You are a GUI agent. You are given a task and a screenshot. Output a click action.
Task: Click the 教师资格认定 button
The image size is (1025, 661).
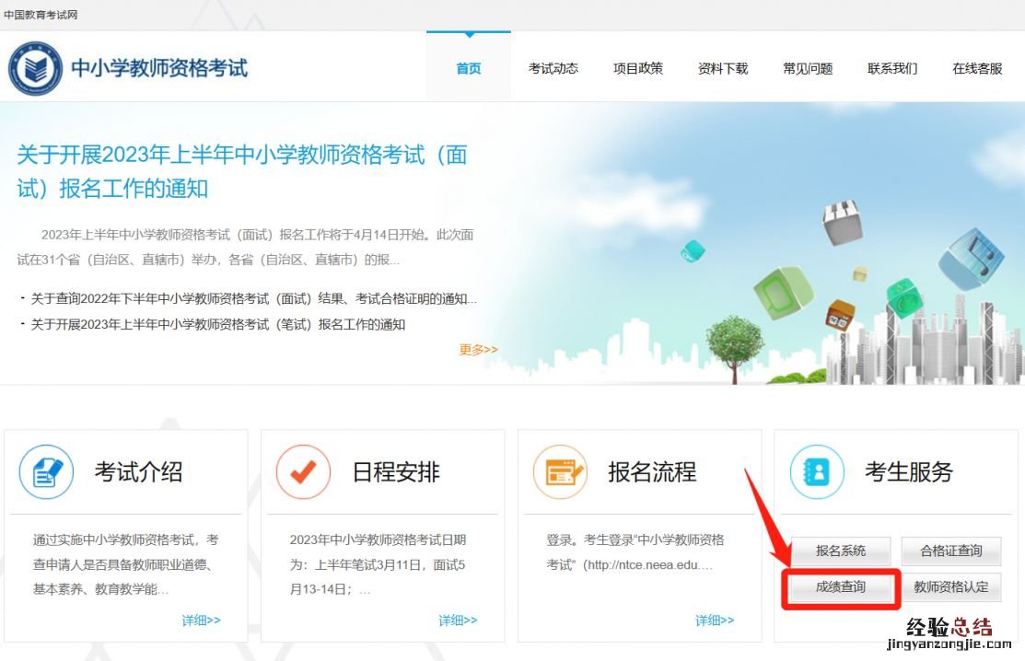tap(951, 586)
